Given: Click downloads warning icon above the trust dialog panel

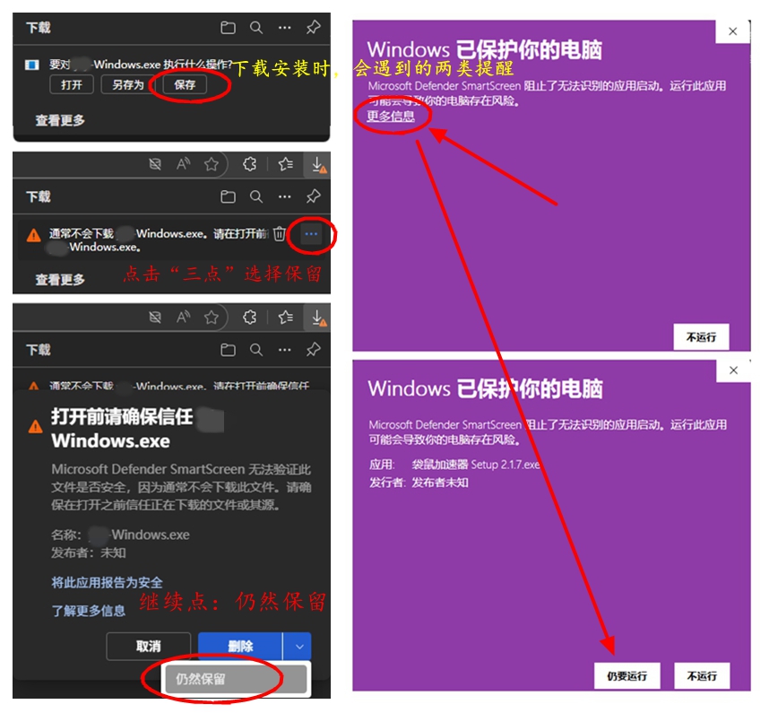Looking at the screenshot, I should (318, 317).
